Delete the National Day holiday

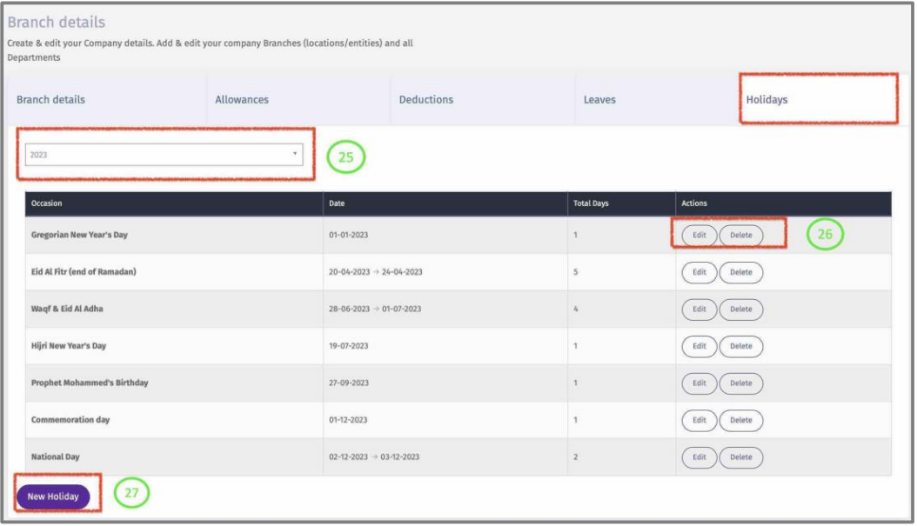coord(740,457)
